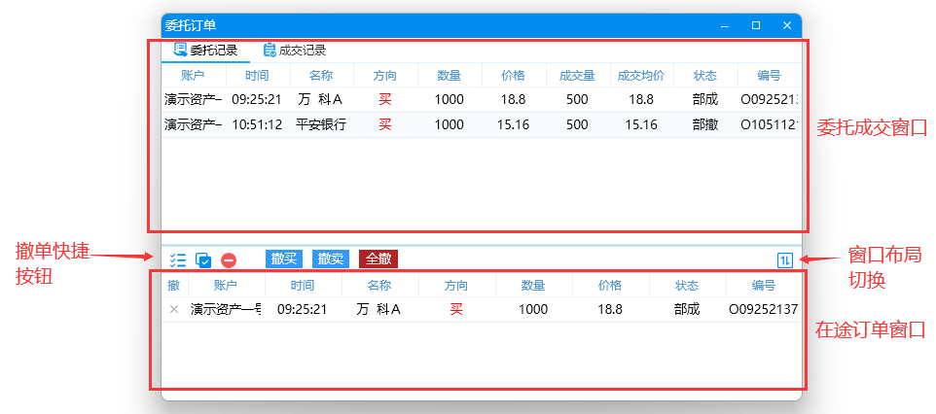Click 方向 header in the upper table
The image size is (936, 414).
click(385, 76)
